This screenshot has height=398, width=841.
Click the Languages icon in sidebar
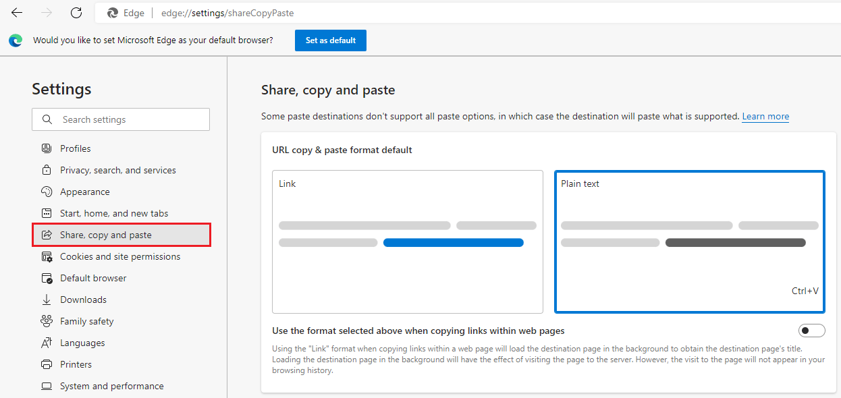[x=47, y=343]
